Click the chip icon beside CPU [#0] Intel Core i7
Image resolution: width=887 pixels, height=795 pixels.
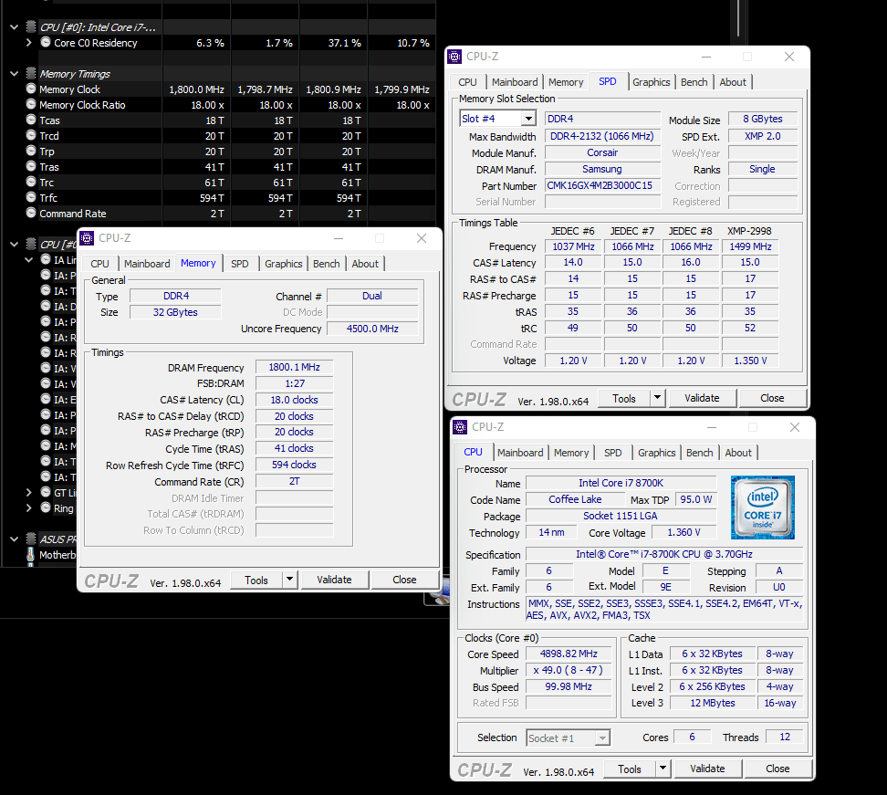[x=31, y=26]
